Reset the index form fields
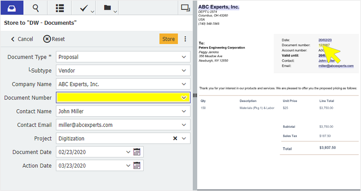This screenshot has width=361, height=191. 54,39
